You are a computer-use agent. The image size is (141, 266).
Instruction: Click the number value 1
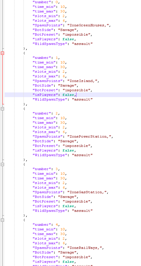(57, 58)
